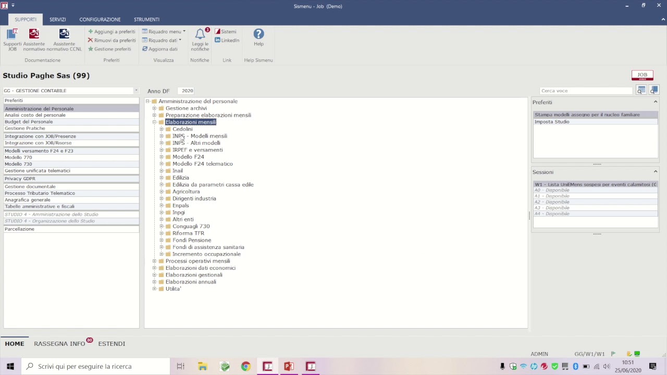The image size is (667, 375).
Task: Select Conguagli 730 folder
Action: click(x=191, y=226)
